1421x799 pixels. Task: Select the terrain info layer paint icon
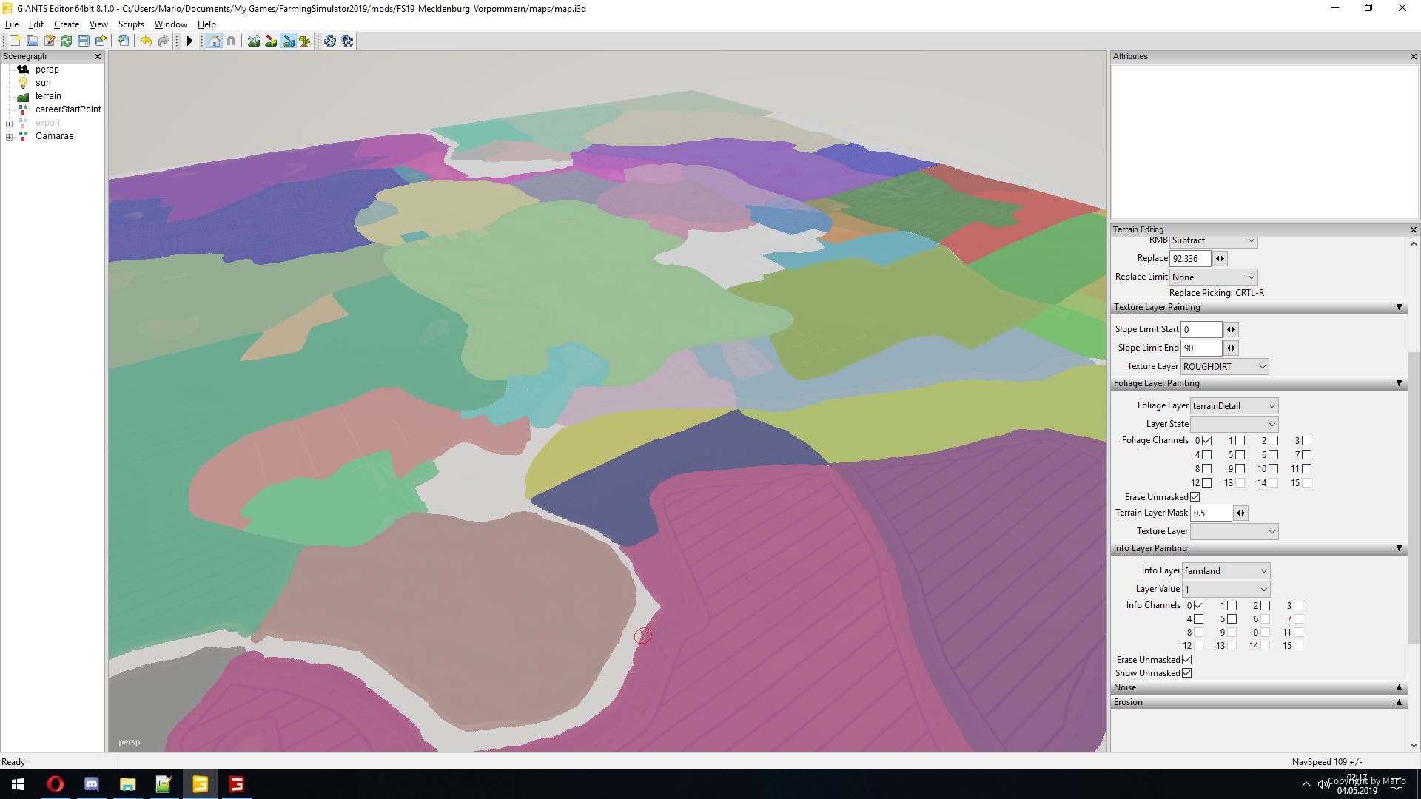coord(288,41)
